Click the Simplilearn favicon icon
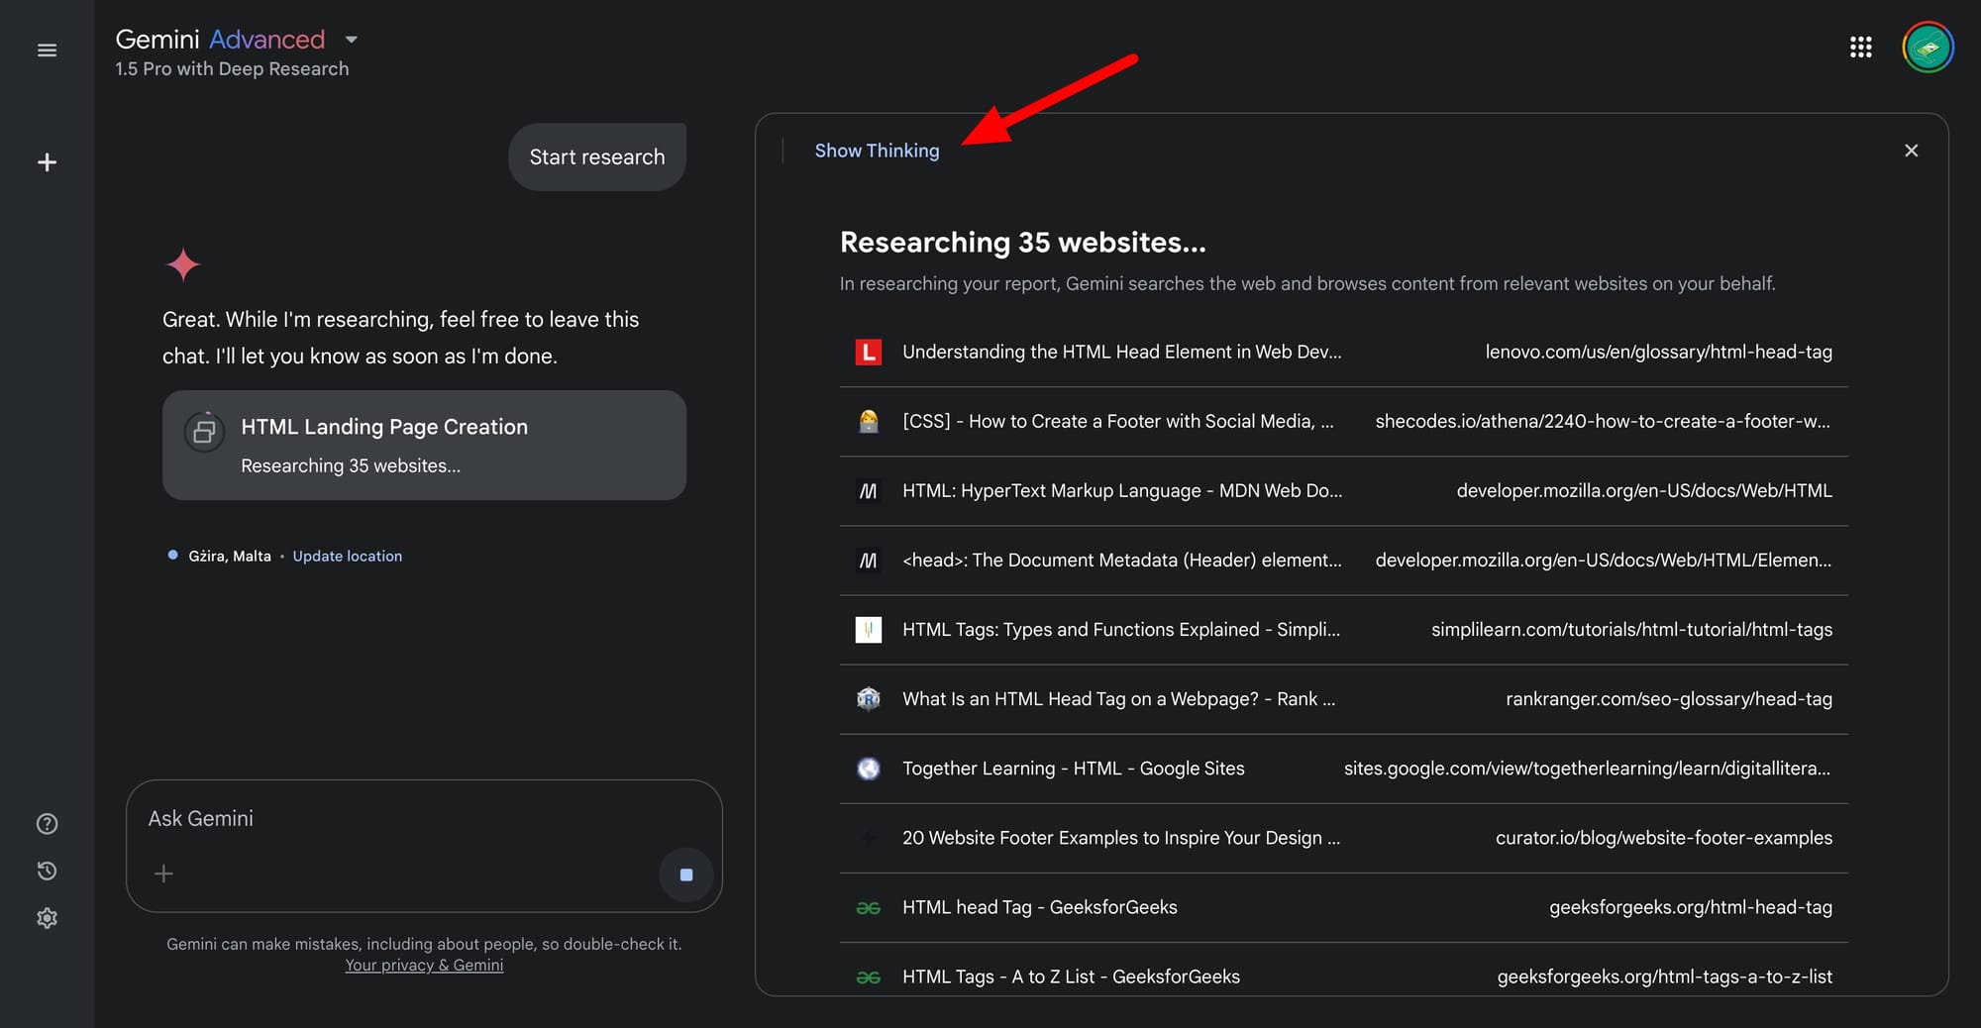This screenshot has width=1981, height=1028. click(869, 629)
